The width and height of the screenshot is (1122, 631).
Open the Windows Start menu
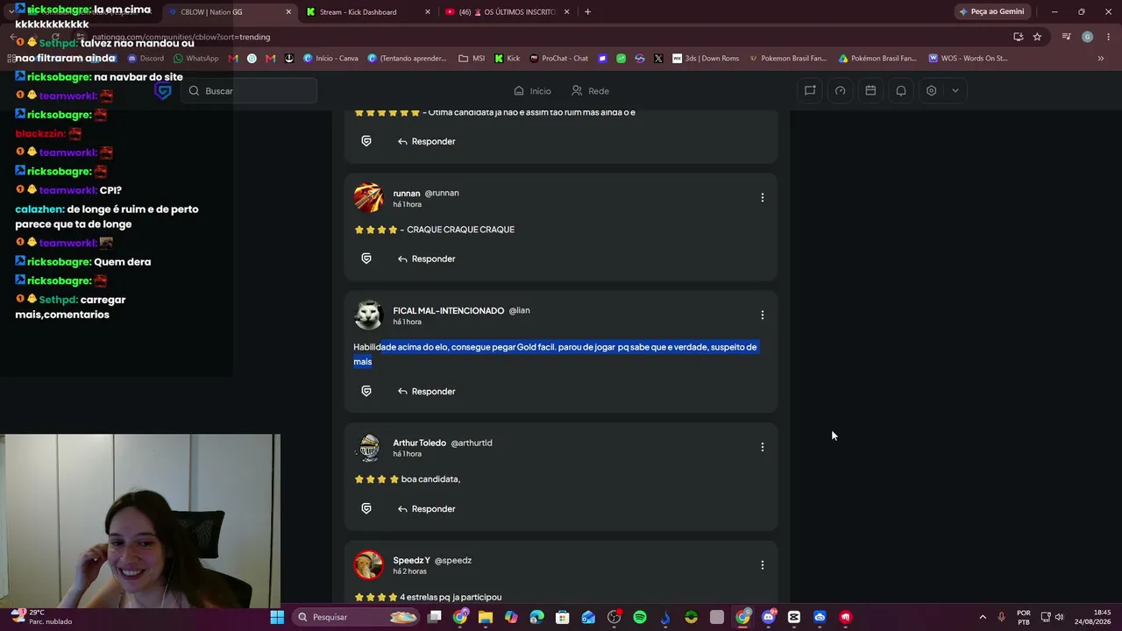click(x=277, y=617)
